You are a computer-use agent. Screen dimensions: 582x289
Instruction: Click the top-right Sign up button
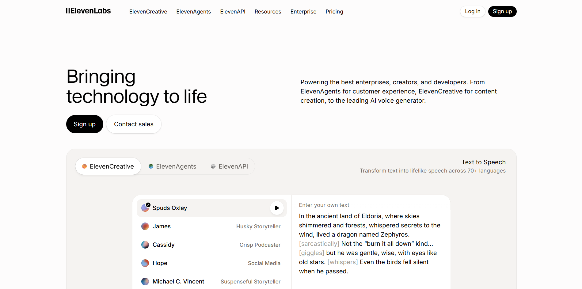(502, 11)
